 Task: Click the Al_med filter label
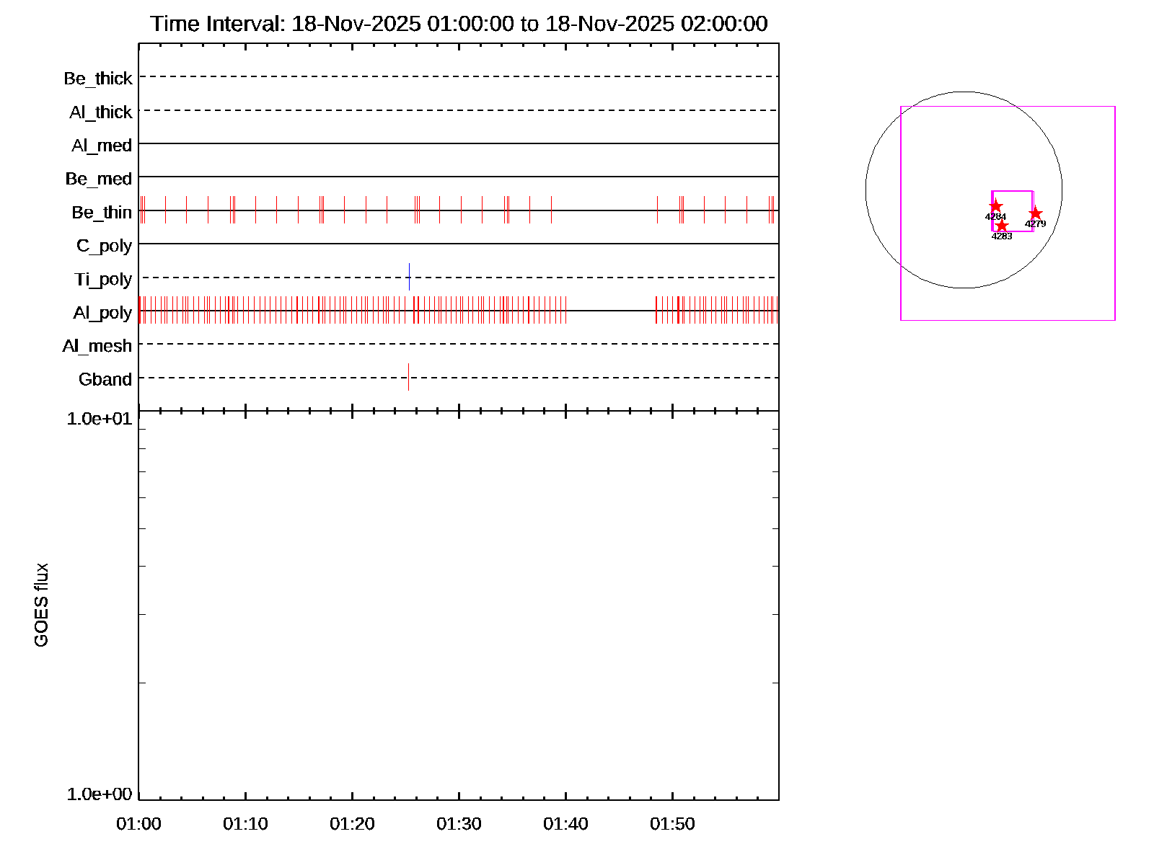click(102, 146)
